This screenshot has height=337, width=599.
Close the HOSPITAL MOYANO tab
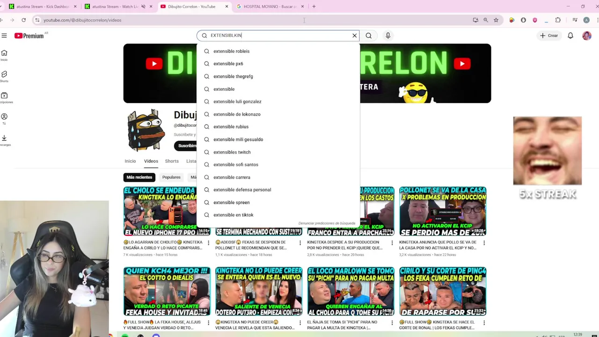302,7
